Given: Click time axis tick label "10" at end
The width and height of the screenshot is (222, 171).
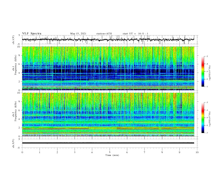Looking at the screenshot, I should [x=197, y=152].
